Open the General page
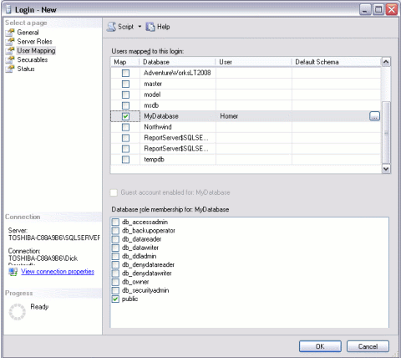This screenshot has width=401, height=358. (28, 33)
